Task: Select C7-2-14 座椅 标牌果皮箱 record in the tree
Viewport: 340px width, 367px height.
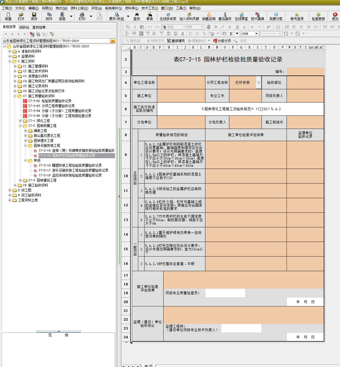Action: [x=77, y=150]
